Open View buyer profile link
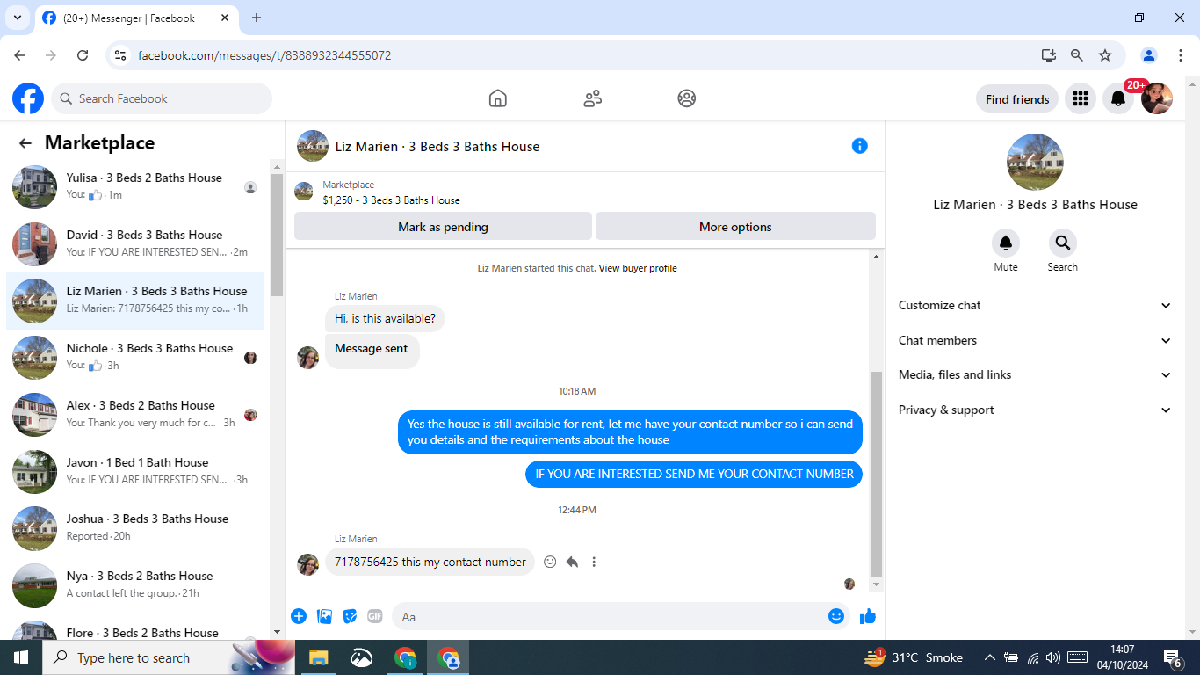The height and width of the screenshot is (675, 1200). tap(638, 268)
